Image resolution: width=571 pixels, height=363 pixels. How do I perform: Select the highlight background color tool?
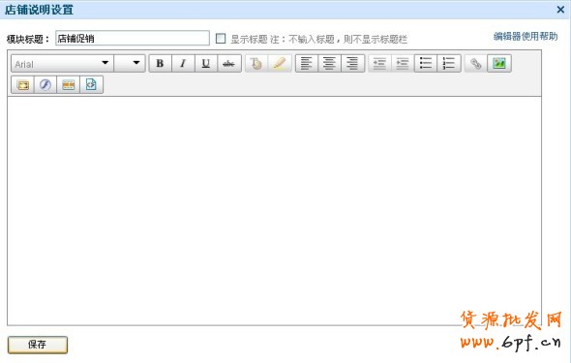[x=280, y=64]
